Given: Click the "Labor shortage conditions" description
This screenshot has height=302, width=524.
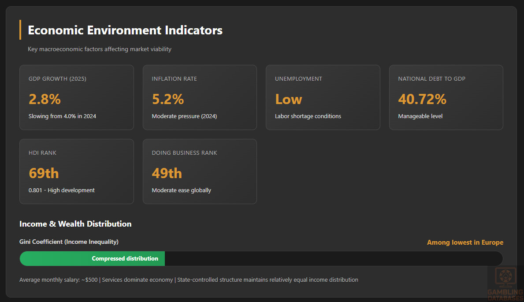Looking at the screenshot, I should coord(308,116).
